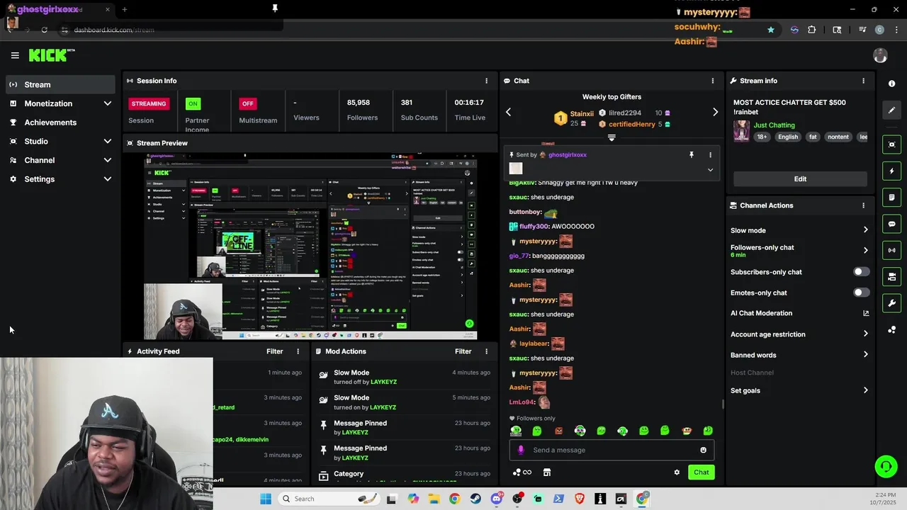Open Account age restriction arrow
Screen dimensions: 907x510
pos(865,334)
